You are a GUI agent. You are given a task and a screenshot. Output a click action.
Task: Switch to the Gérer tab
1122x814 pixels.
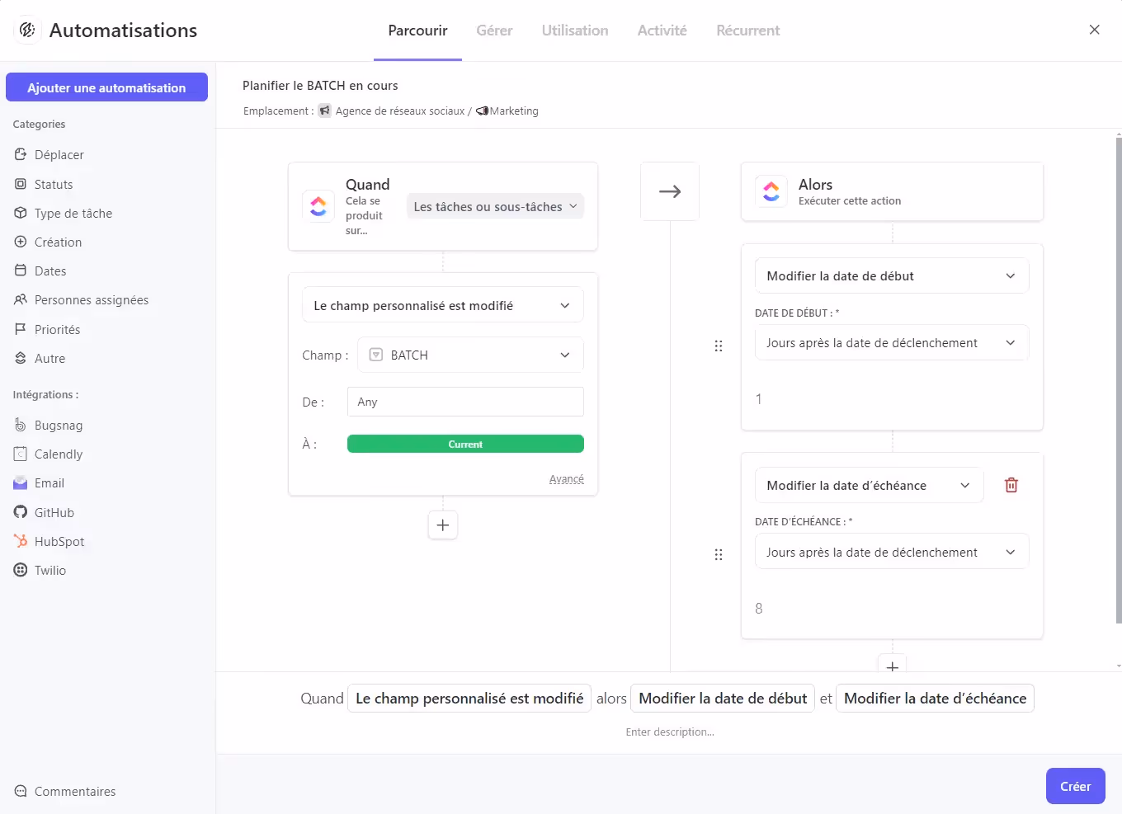pyautogui.click(x=493, y=30)
